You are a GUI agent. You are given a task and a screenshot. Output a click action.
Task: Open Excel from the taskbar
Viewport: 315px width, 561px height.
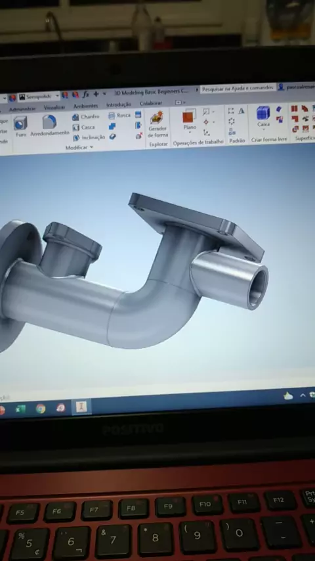20,409
